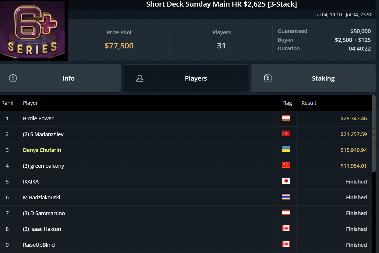Select the RaiseUpBlind player row
Viewport: 379px width, 253px height.
pos(39,245)
